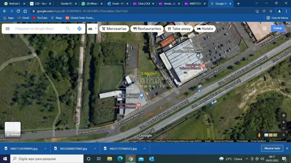291x163 pixels.
Task: Select Centro Médico Vera Cruz Sumaré marker
Action: [x=138, y=105]
